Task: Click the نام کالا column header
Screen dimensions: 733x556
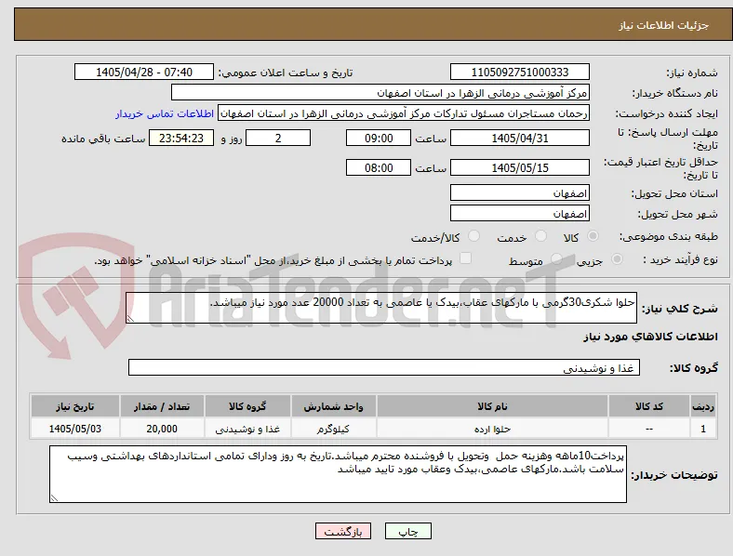Action: click(492, 406)
